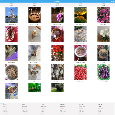
Task: Open the dish on red plate photo
Action: (11, 34)
